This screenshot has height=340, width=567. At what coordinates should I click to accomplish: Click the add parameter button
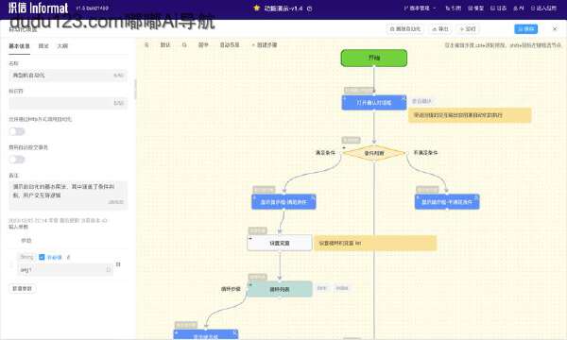click(23, 288)
